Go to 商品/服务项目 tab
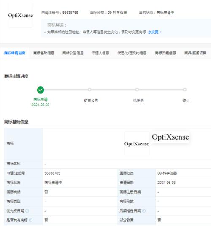 pyautogui.click(x=195, y=53)
